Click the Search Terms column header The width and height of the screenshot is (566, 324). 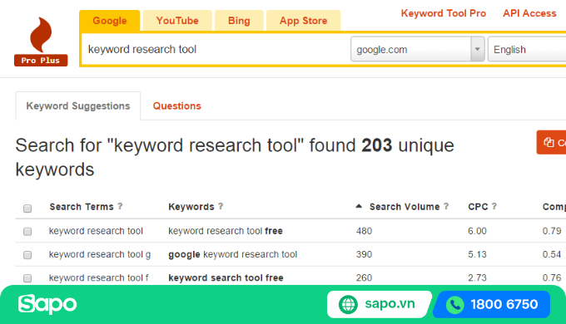click(82, 207)
